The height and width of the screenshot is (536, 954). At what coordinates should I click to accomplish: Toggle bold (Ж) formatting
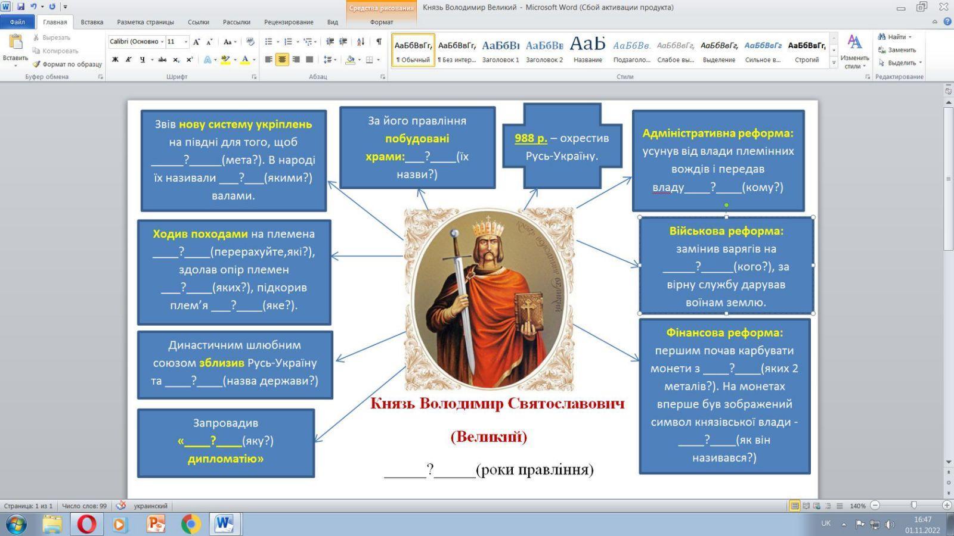tap(115, 60)
